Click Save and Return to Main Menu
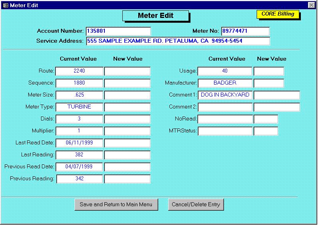318x225 pixels. click(x=116, y=204)
